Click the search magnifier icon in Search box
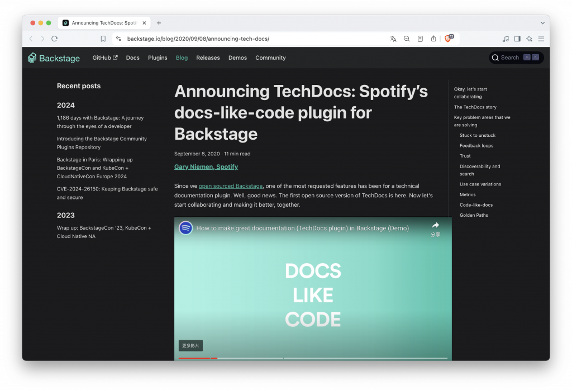572x390 pixels. pyautogui.click(x=495, y=58)
